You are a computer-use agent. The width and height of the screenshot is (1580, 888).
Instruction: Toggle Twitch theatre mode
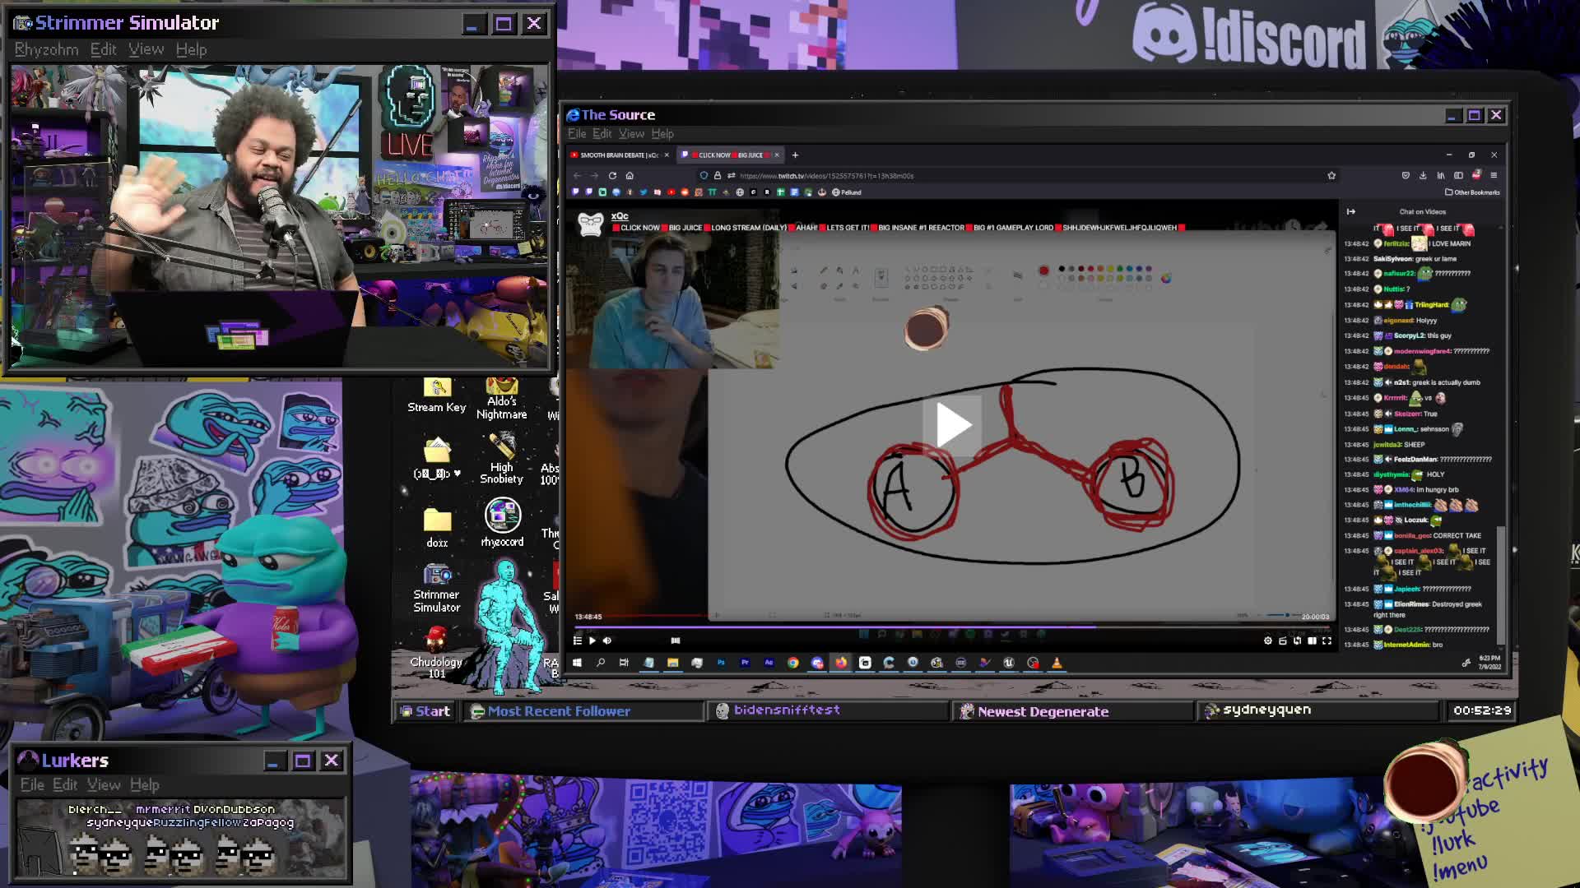tap(1313, 641)
